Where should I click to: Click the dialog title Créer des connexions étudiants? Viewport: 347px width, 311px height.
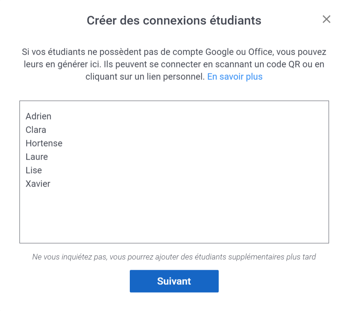tap(174, 20)
